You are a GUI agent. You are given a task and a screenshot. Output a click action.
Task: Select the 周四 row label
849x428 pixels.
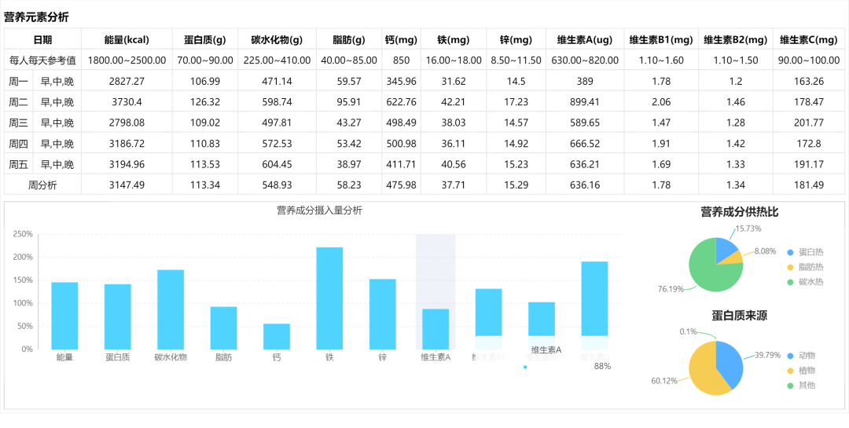(18, 144)
